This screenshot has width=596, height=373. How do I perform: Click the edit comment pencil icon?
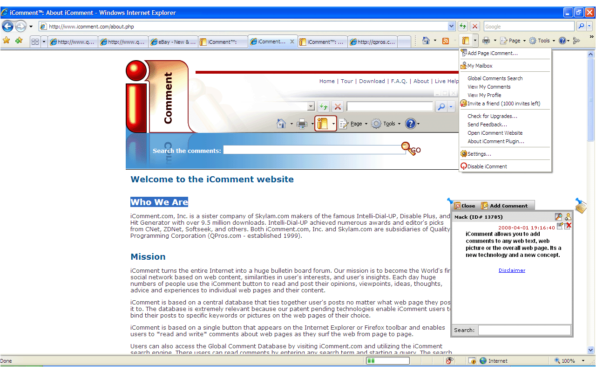(560, 226)
